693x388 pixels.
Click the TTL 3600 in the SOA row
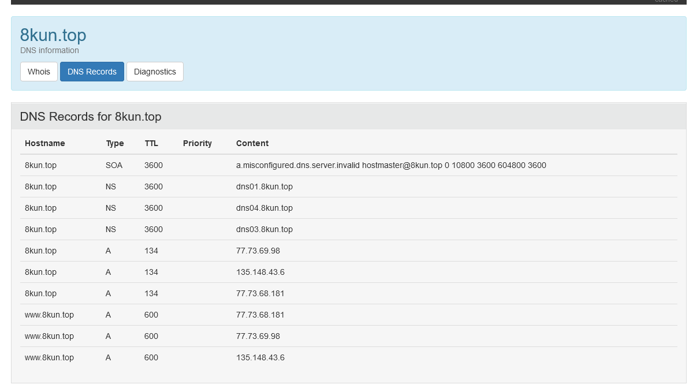154,165
